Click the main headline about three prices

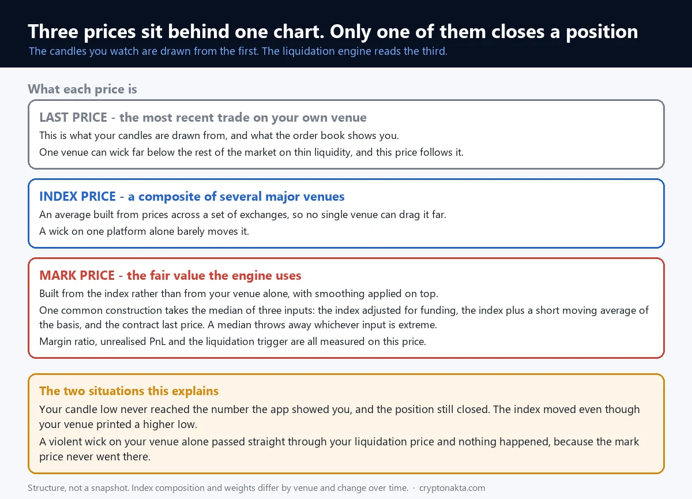[333, 31]
